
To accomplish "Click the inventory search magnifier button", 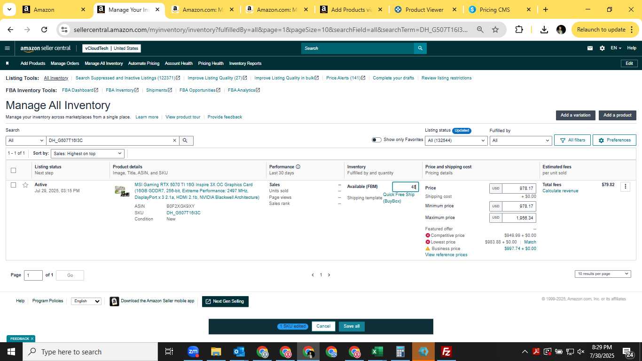I will pos(186,141).
